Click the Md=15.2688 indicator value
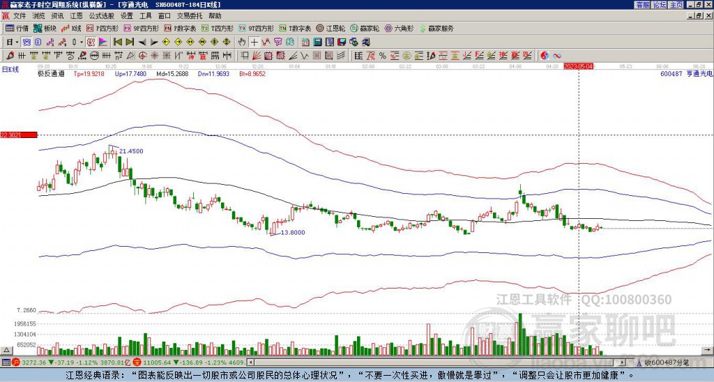Screen dimensions: 714x382 click(172, 73)
